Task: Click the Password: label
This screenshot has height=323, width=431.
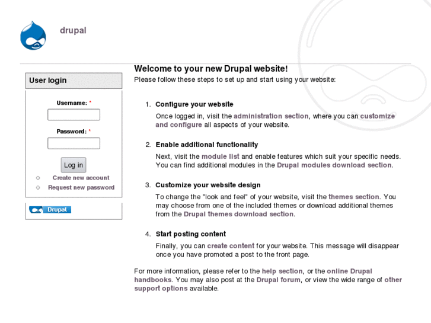Action: [x=72, y=132]
